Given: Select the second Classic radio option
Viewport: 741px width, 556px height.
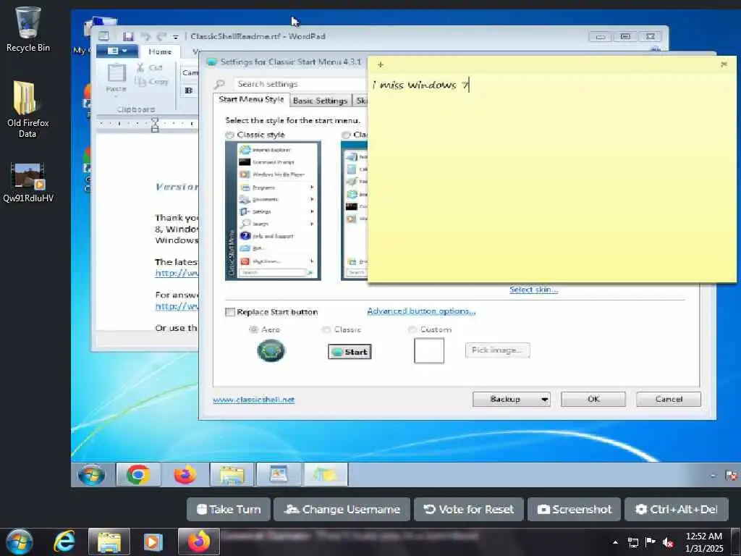Looking at the screenshot, I should [x=346, y=135].
